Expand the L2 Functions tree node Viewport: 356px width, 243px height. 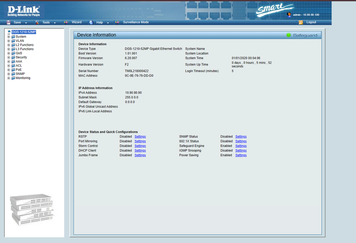[9, 45]
